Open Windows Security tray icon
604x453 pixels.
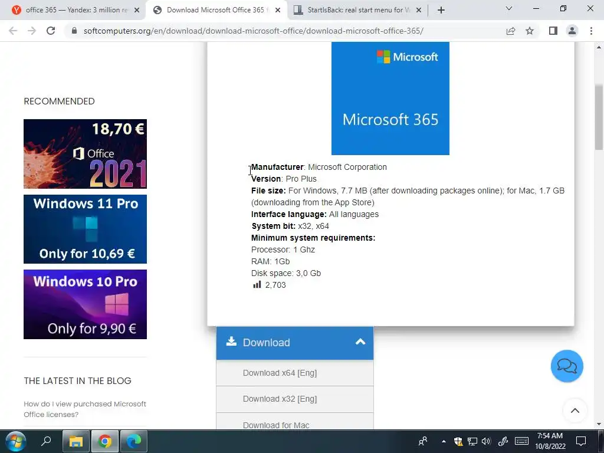pyautogui.click(x=458, y=441)
